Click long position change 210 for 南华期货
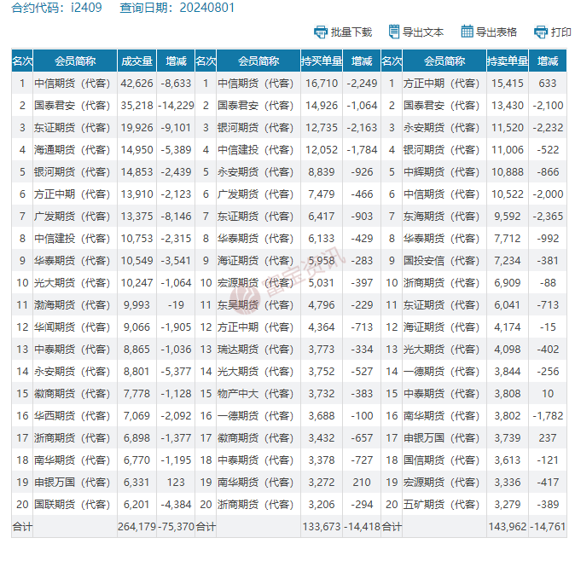Image resolution: width=575 pixels, height=561 pixels. point(362,483)
